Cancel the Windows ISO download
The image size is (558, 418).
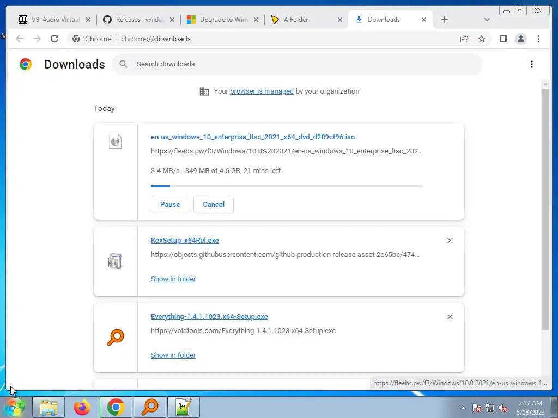214,205
